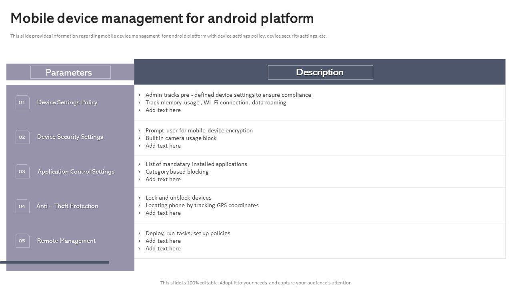Select the 04 number badge icon
The height and width of the screenshot is (288, 512).
pyautogui.click(x=22, y=206)
